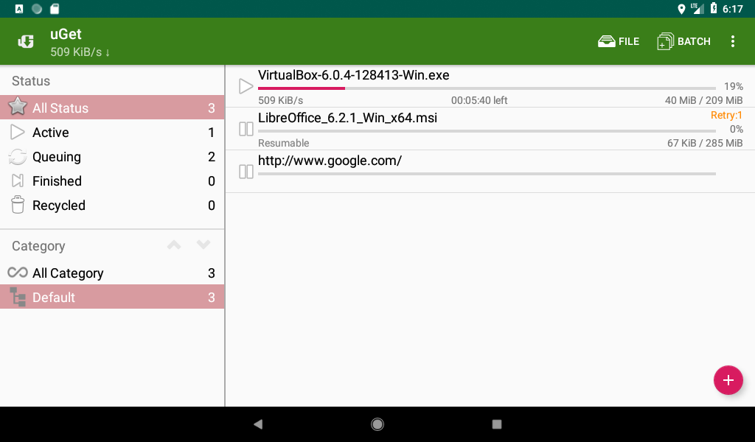Image resolution: width=755 pixels, height=442 pixels.
Task: Select the Finished status filter
Action: (112, 180)
